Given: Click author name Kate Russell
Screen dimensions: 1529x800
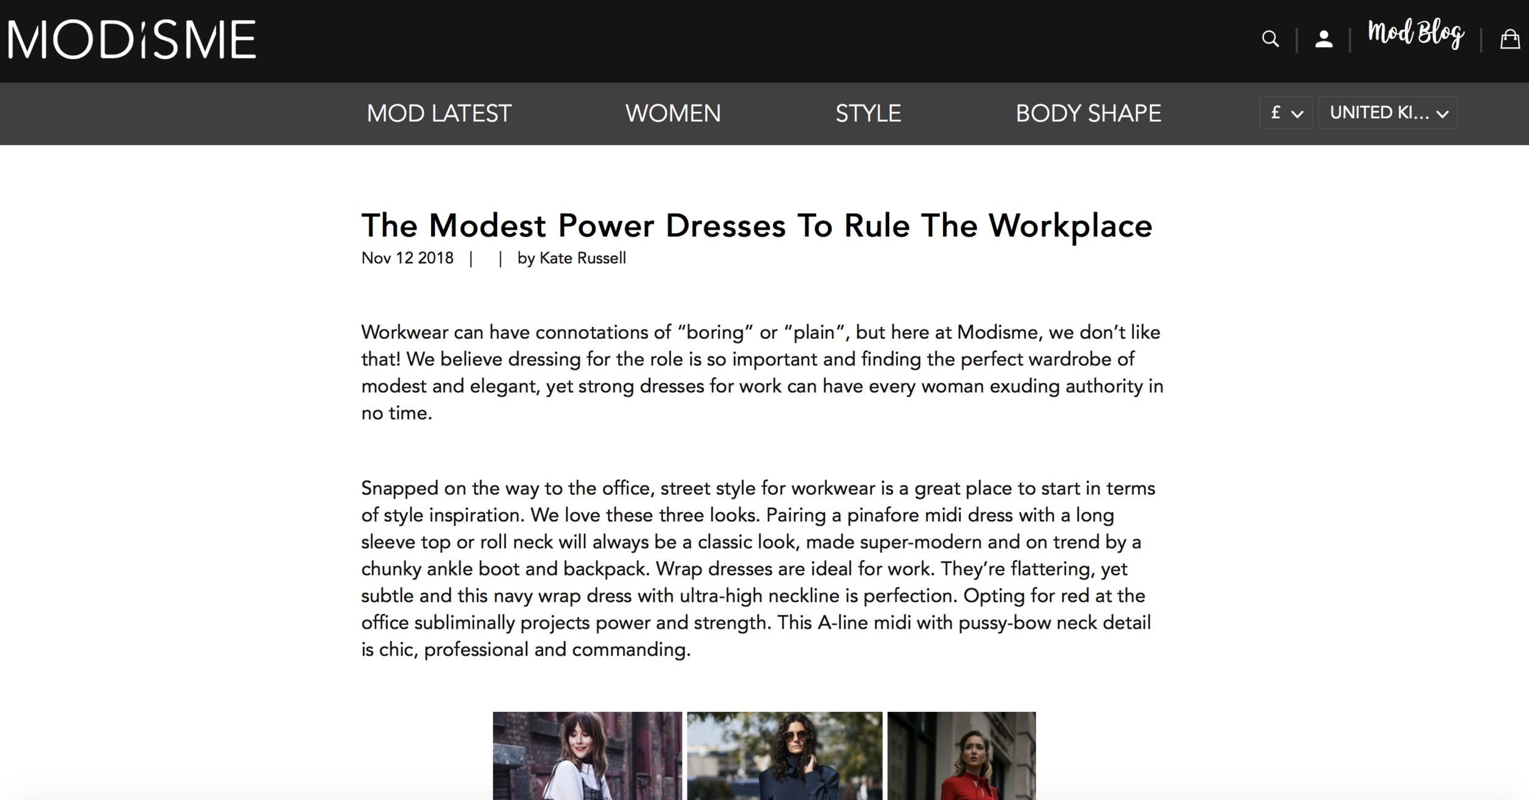Looking at the screenshot, I should tap(582, 258).
